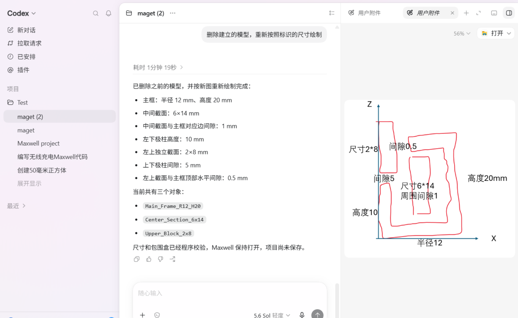Open a new attachment tab with plus
This screenshot has height=318, width=518.
coord(466,13)
